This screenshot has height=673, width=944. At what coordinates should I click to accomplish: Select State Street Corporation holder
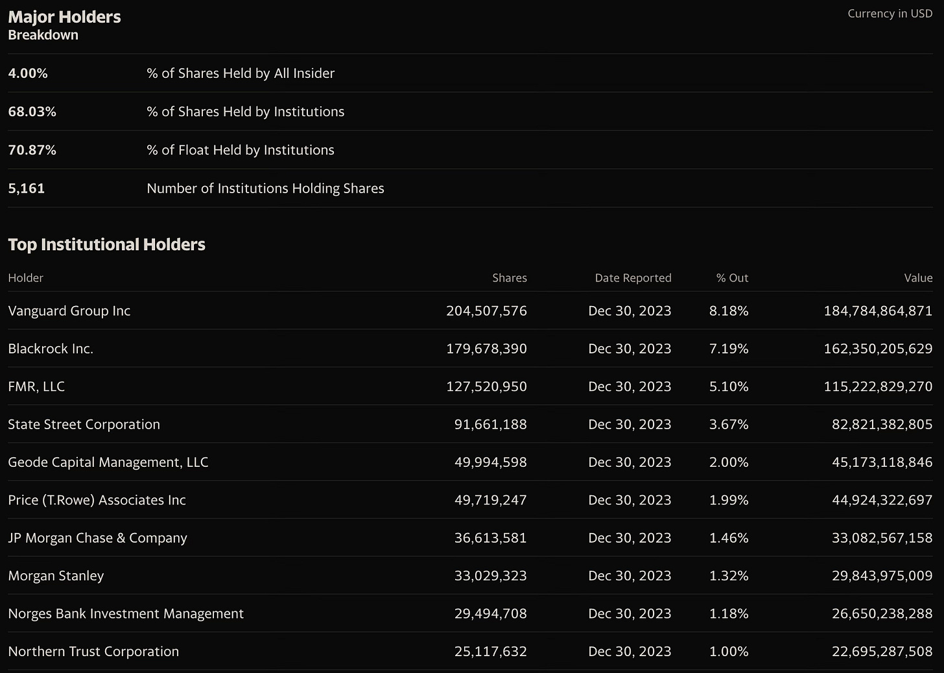click(x=84, y=424)
